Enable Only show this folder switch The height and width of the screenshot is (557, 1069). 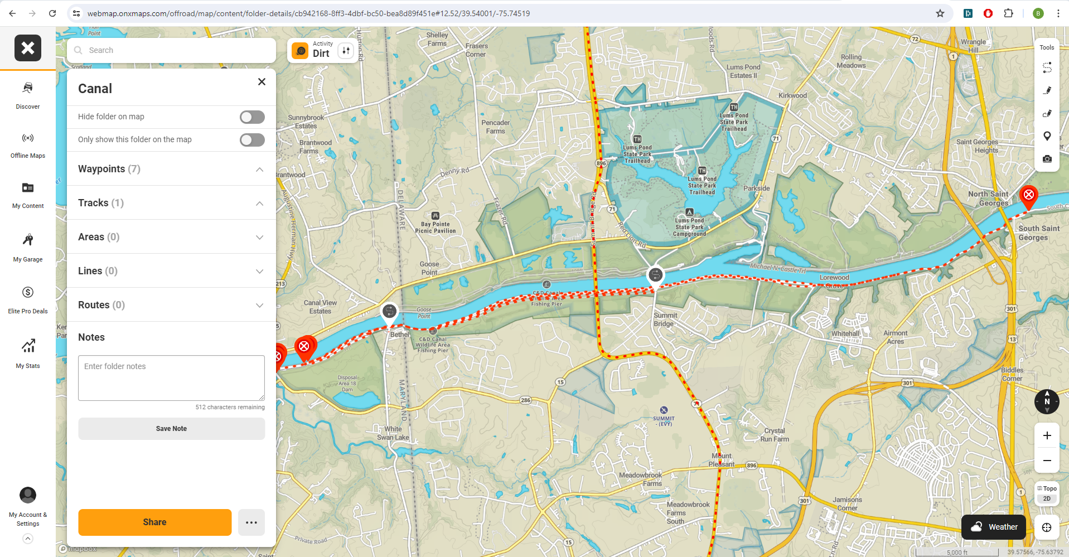click(252, 140)
